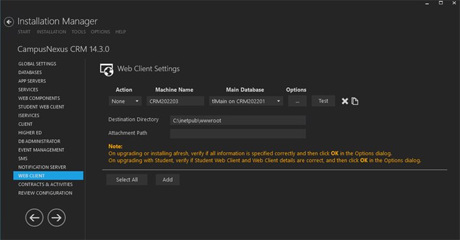Viewport: 460px width, 240px height.
Task: Click the back arrow beside Installation Manager title
Action: [x=8, y=22]
